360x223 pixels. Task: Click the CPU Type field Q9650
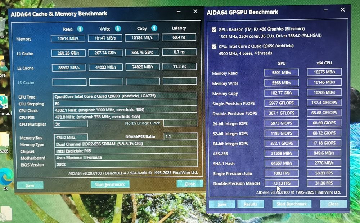pos(125,96)
